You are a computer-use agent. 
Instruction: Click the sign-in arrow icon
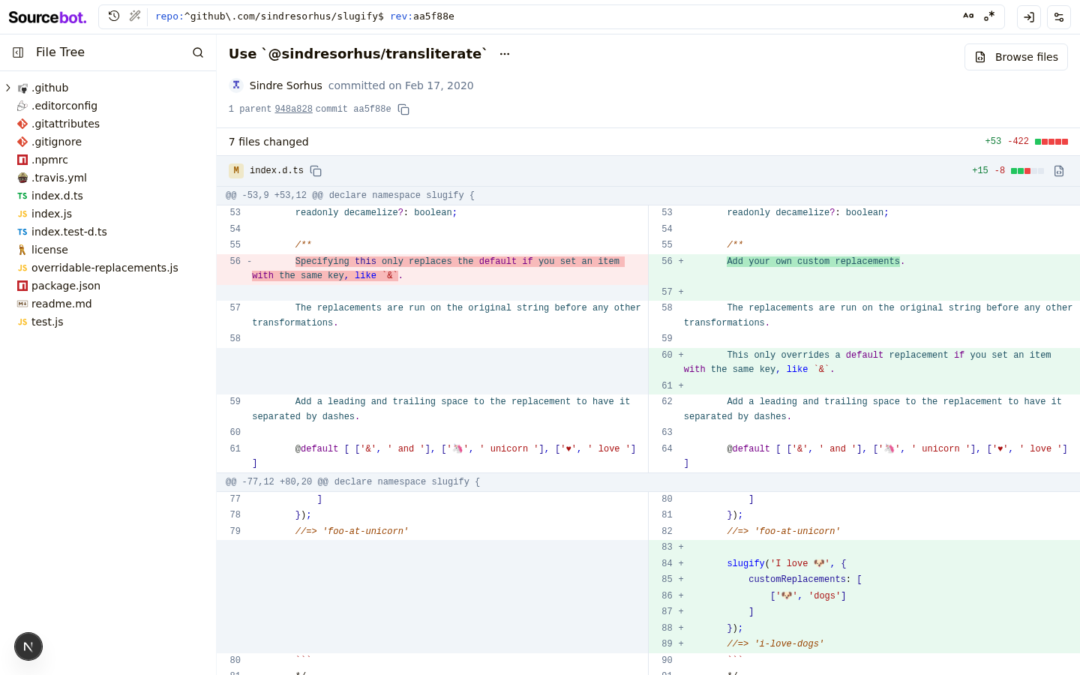tap(1029, 17)
